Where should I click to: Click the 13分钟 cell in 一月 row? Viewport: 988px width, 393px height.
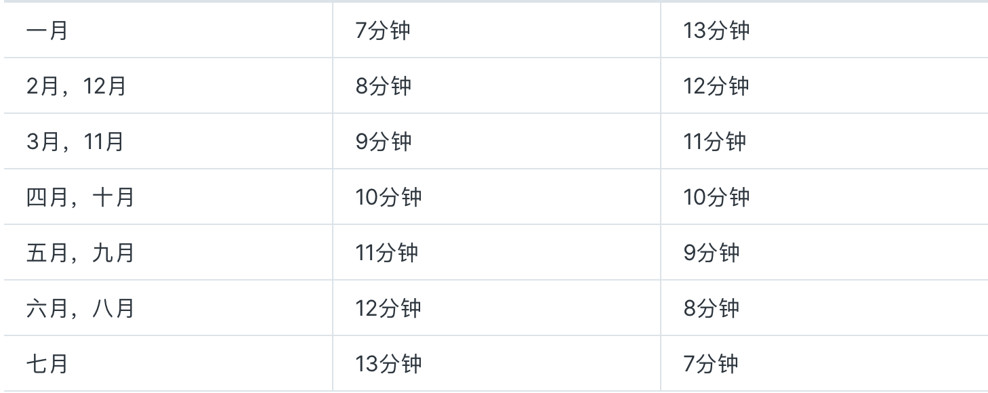click(716, 31)
